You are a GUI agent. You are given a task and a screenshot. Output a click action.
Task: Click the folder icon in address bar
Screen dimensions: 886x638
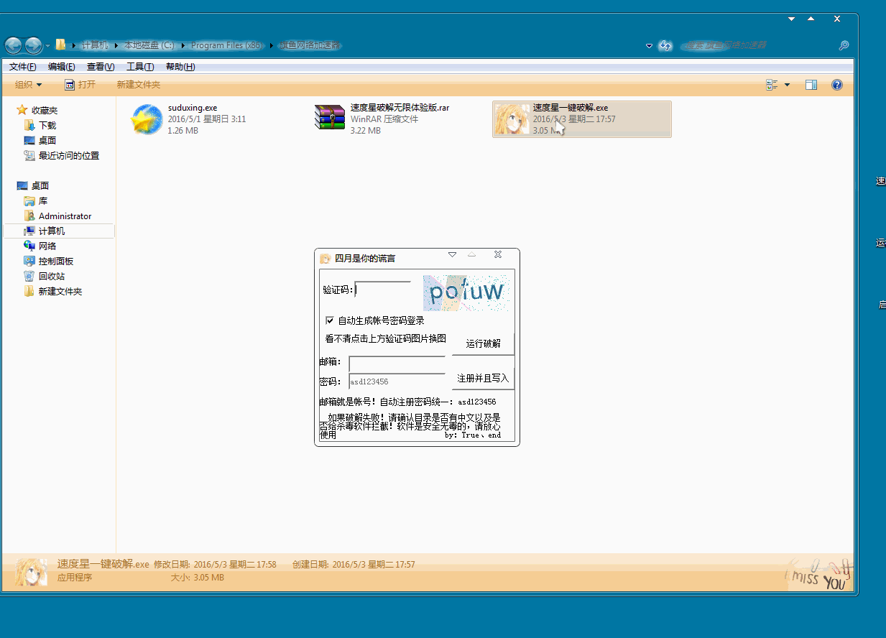pos(61,45)
